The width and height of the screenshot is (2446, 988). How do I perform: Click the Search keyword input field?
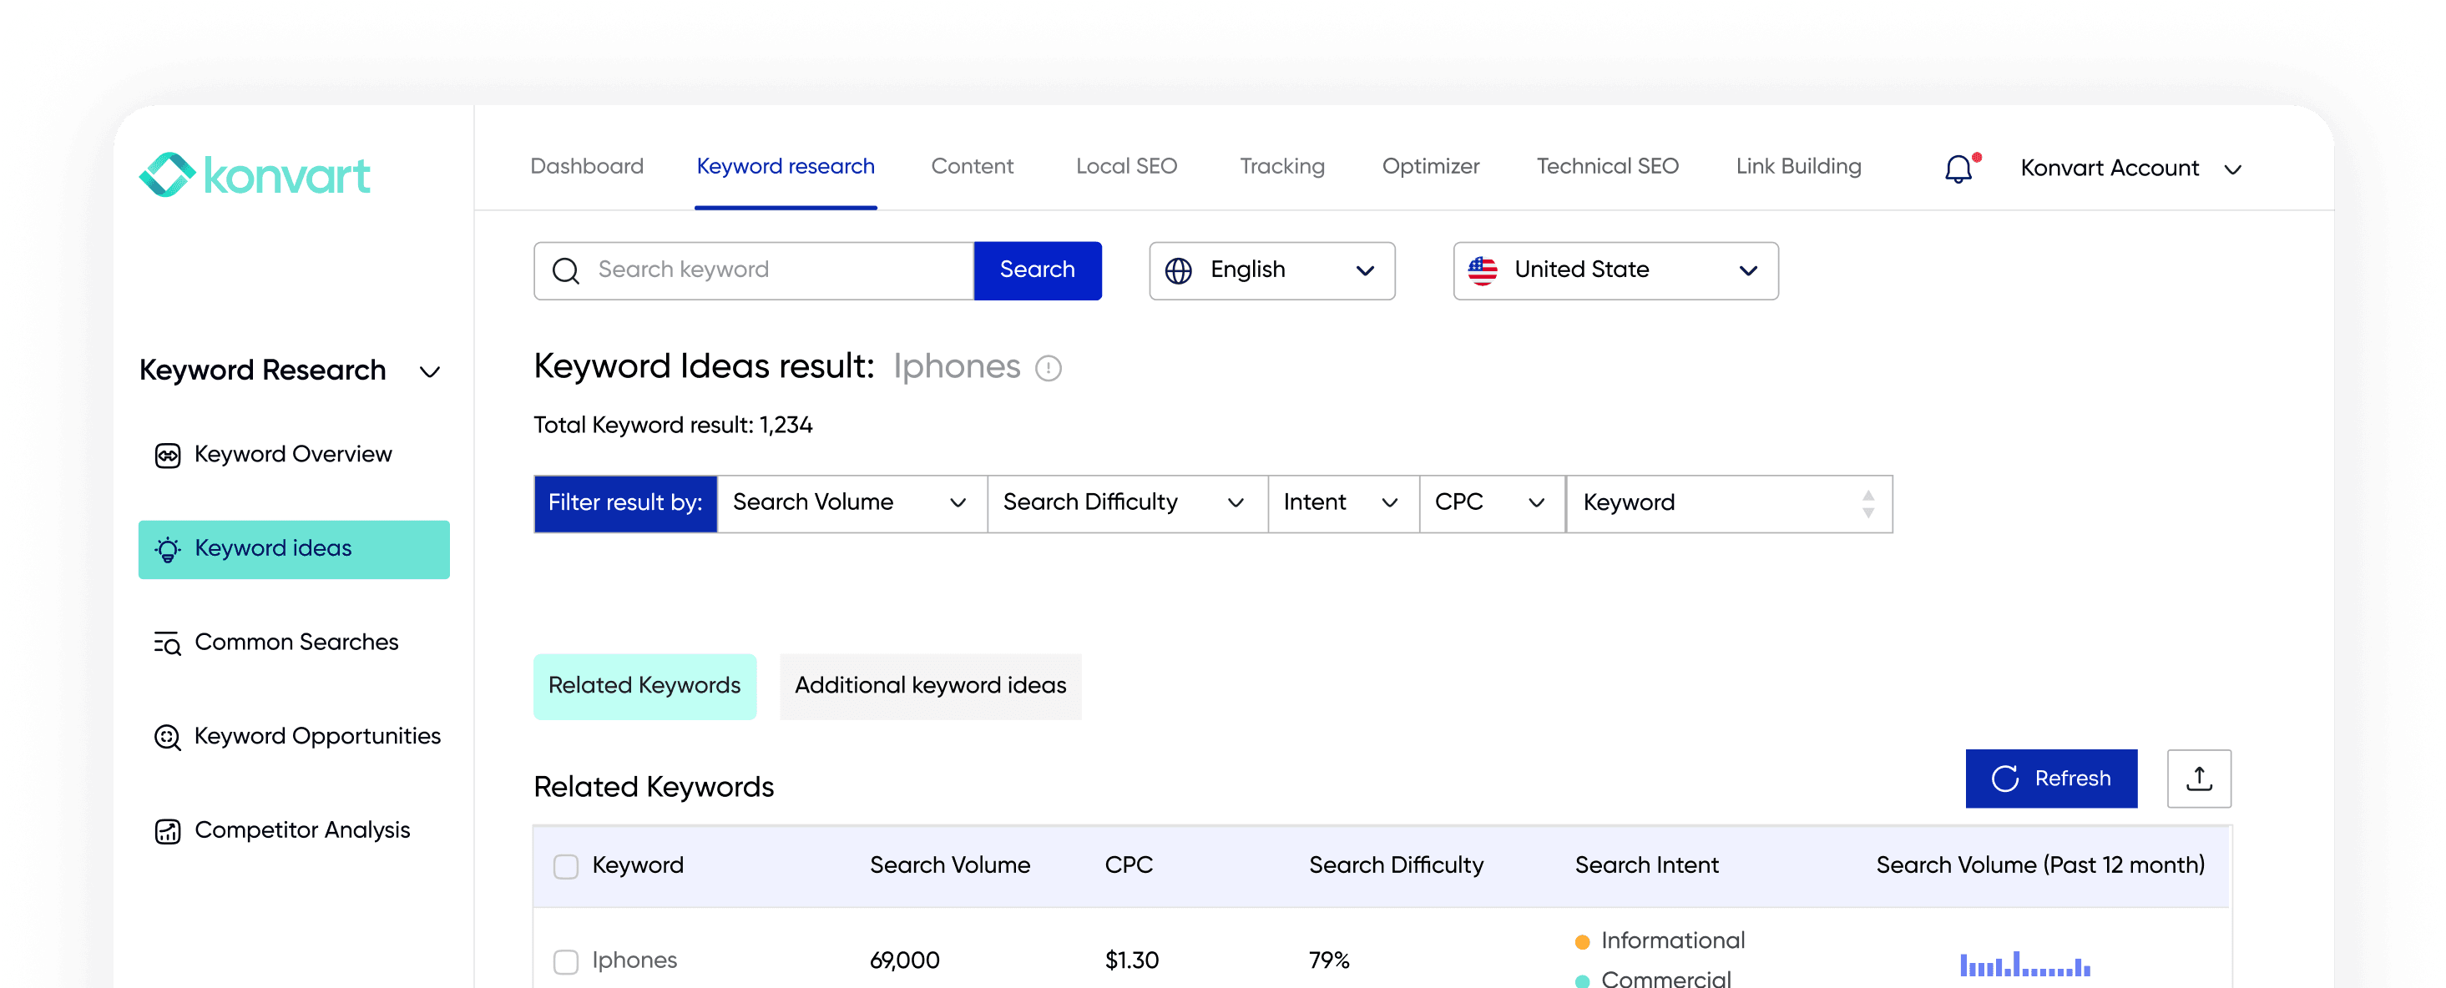coord(760,270)
